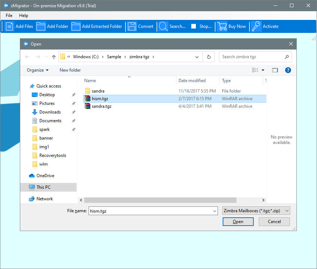Click the Add Folder toolbar icon
This screenshot has width=317, height=269.
click(x=40, y=26)
